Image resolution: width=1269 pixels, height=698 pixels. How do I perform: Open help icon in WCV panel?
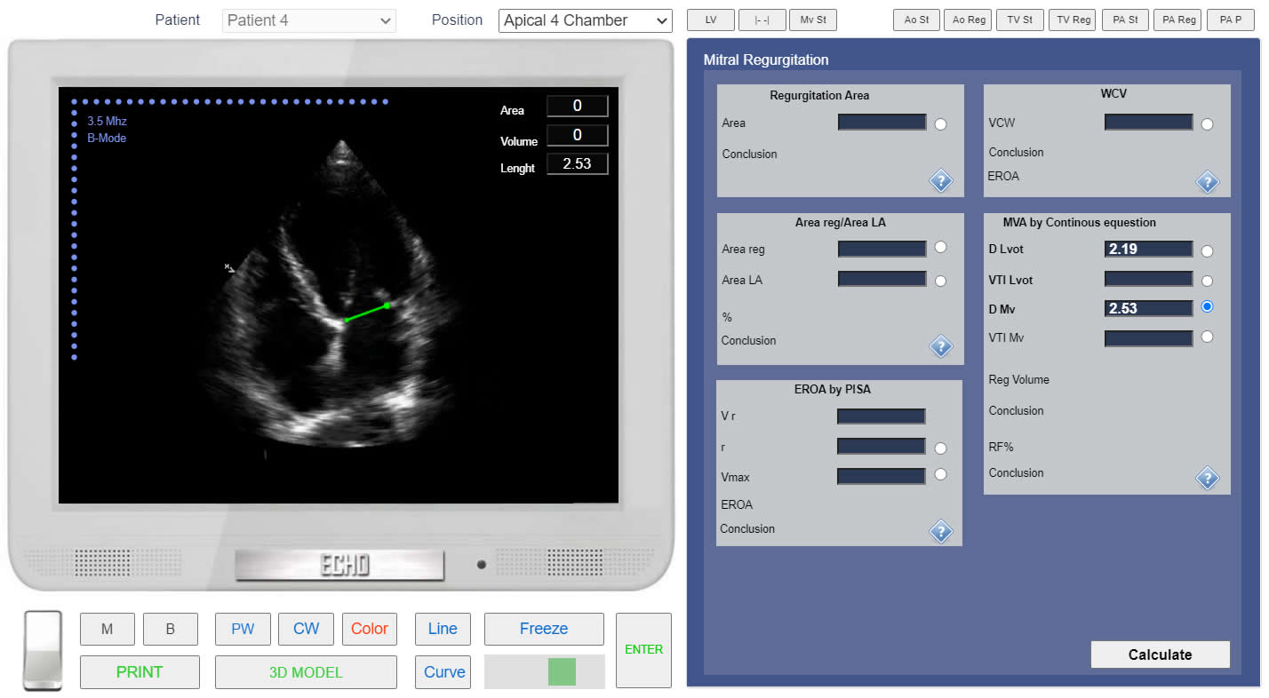pos(1207,181)
